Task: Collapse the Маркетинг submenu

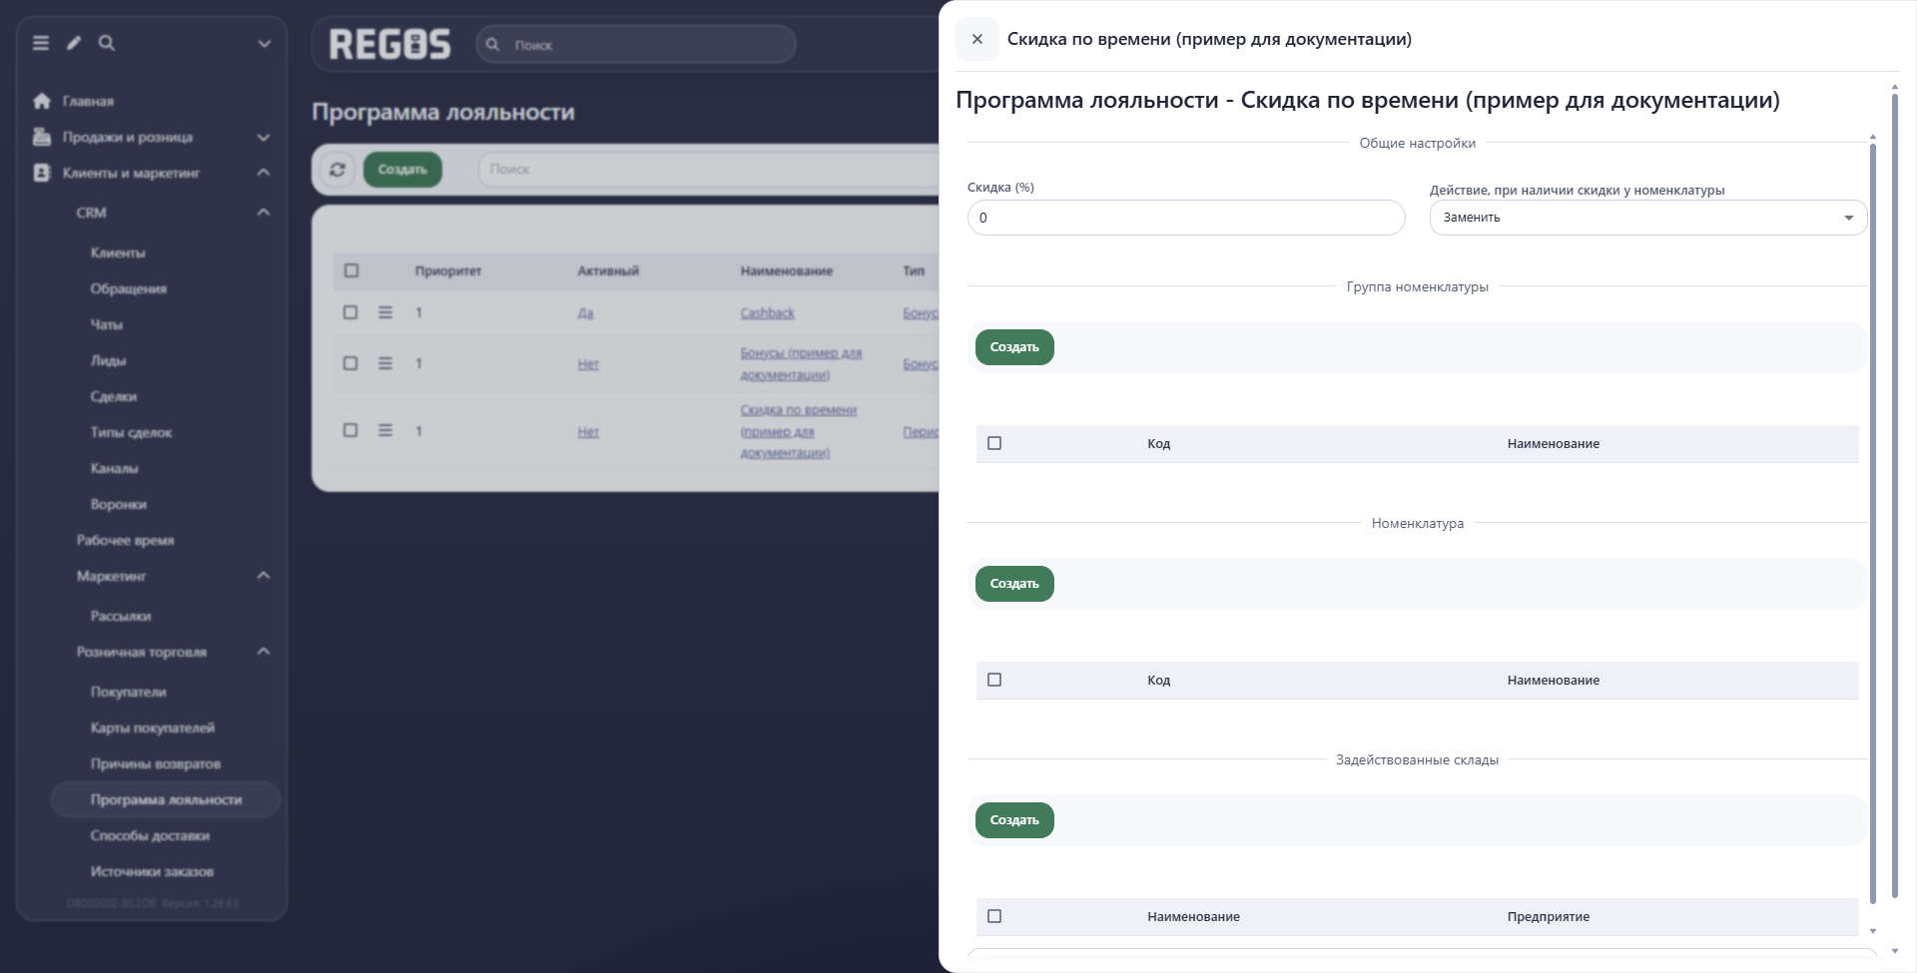Action: click(264, 576)
